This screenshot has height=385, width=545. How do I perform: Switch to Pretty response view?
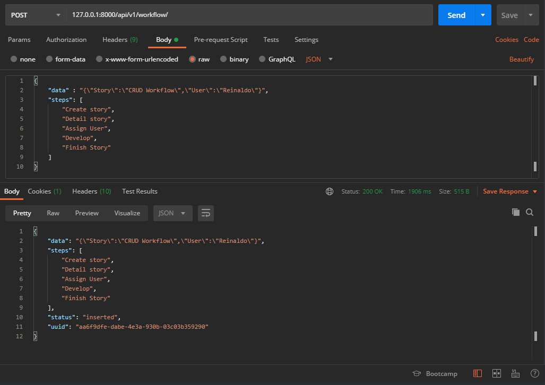tap(22, 213)
